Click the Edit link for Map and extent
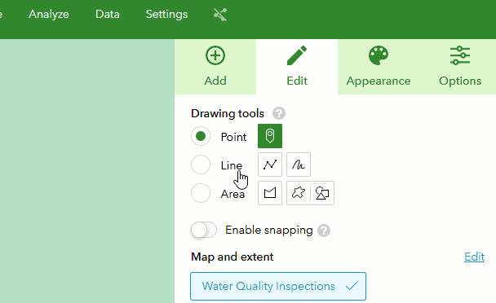 pos(474,257)
